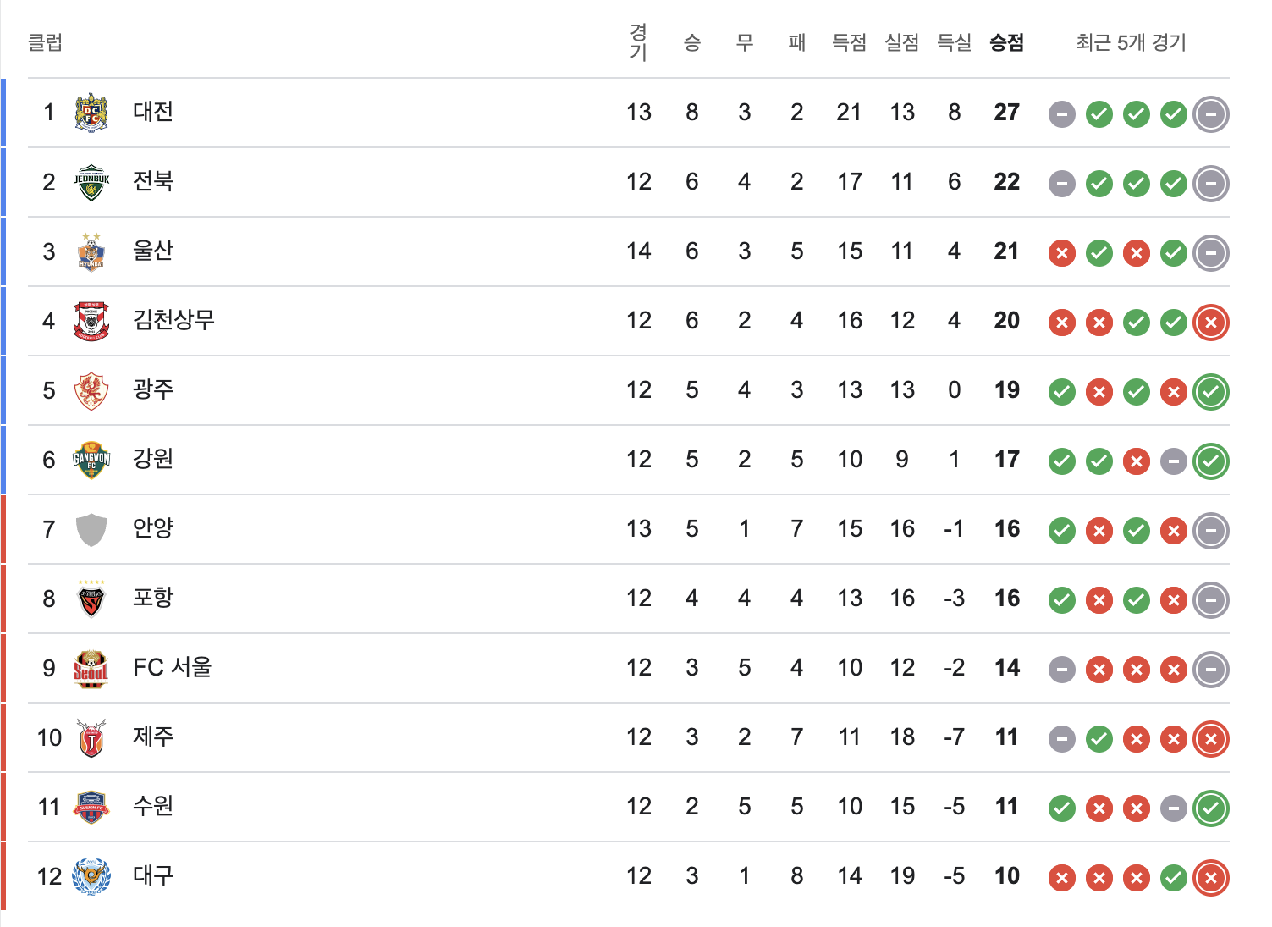1272x927 pixels.
Task: Click the 득실 goal difference header
Action: point(955,42)
